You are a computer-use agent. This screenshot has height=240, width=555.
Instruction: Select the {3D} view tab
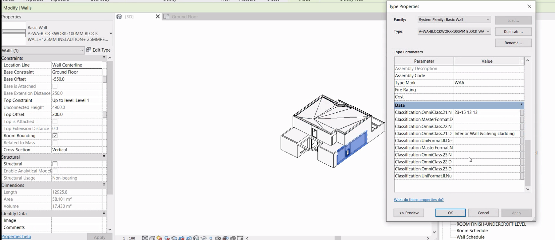click(129, 17)
